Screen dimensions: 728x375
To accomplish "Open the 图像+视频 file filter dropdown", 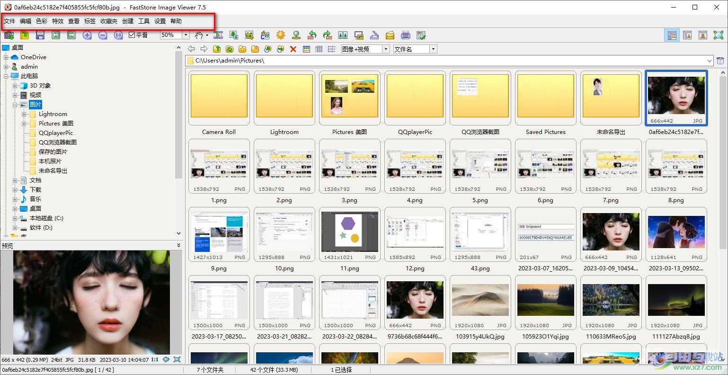I will coord(386,49).
